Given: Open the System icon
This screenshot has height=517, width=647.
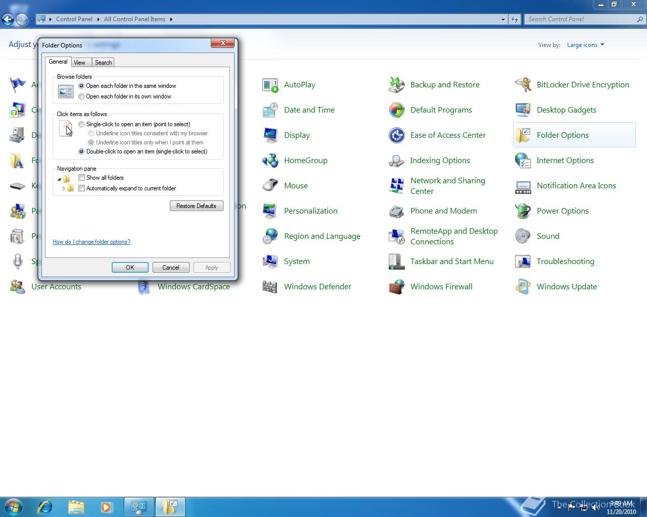Looking at the screenshot, I should tap(270, 262).
